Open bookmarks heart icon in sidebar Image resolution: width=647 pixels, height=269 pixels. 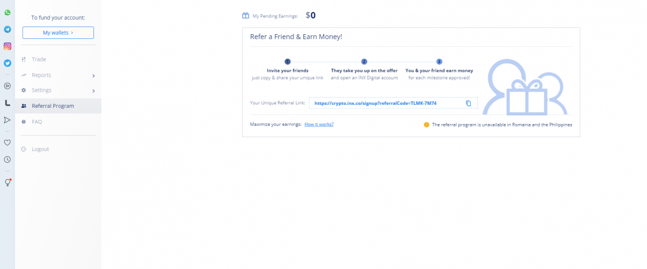(x=7, y=143)
